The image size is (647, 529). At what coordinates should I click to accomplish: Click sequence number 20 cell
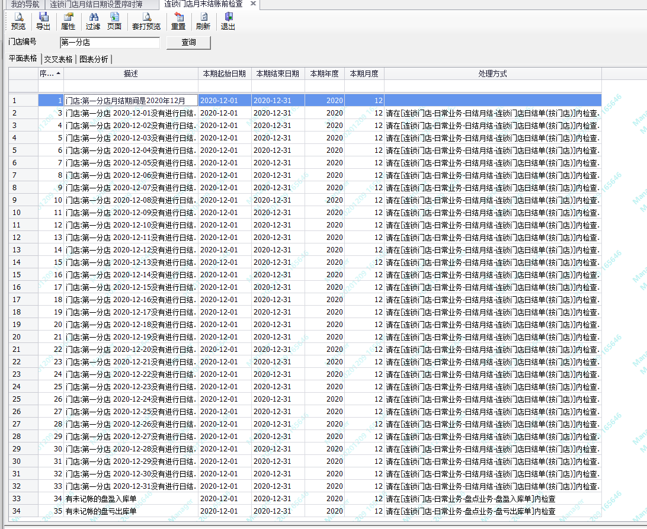point(51,325)
